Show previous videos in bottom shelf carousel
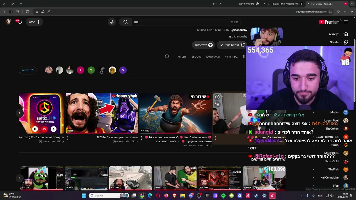The height and width of the screenshot is (200, 356). (19, 178)
